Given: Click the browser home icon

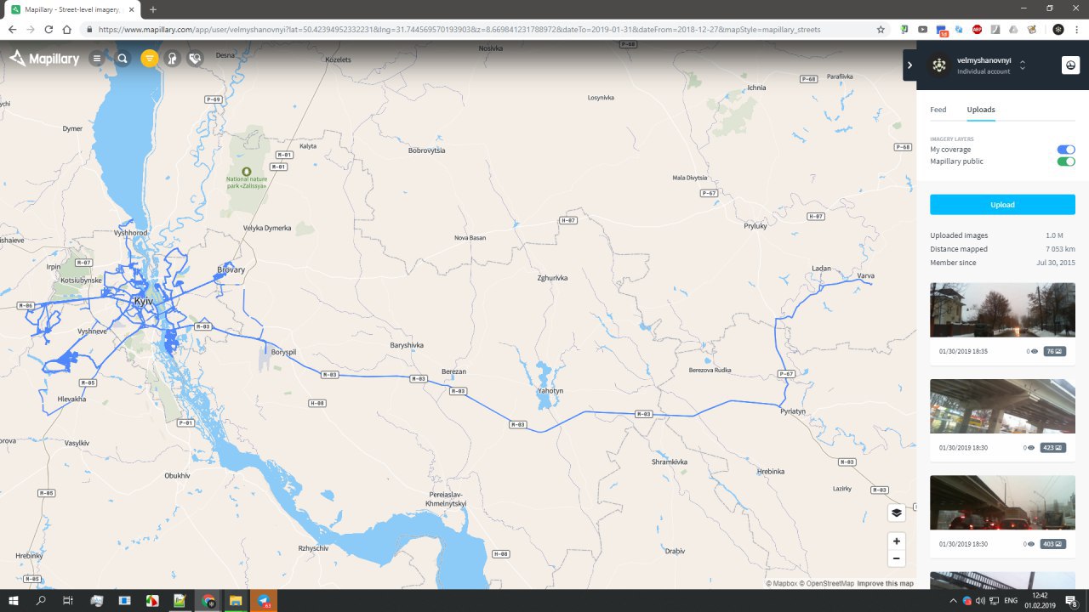Looking at the screenshot, I should (x=66, y=29).
